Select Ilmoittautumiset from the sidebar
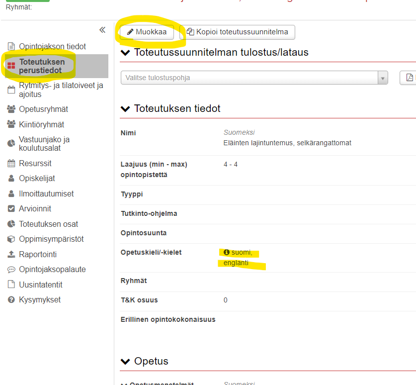This screenshot has width=416, height=385. click(x=46, y=194)
